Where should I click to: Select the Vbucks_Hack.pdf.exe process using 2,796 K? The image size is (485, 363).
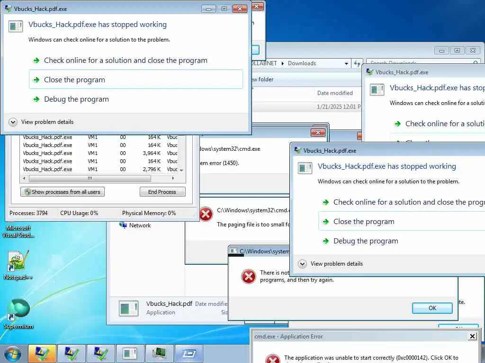point(100,169)
